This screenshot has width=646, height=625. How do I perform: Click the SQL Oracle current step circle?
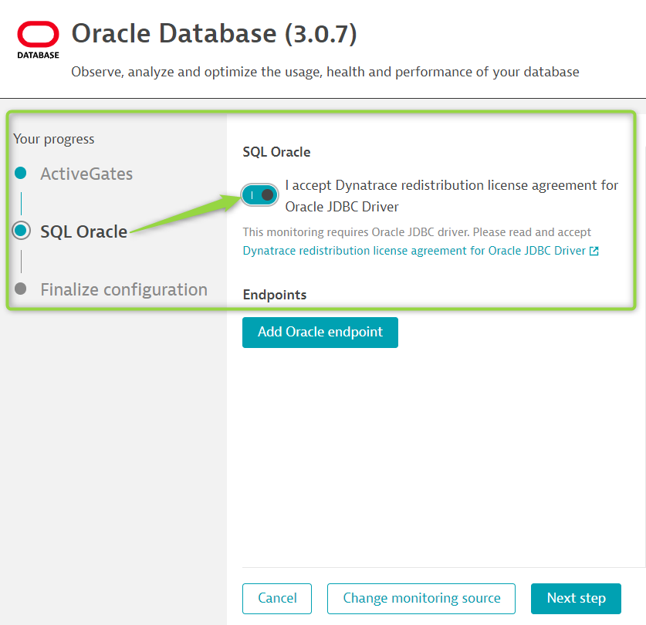[22, 230]
